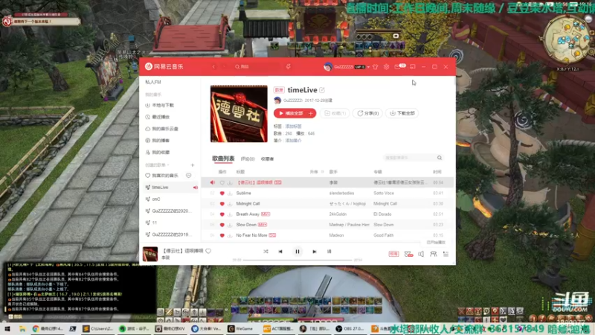Click the 下载全部 download all button

(x=402, y=113)
